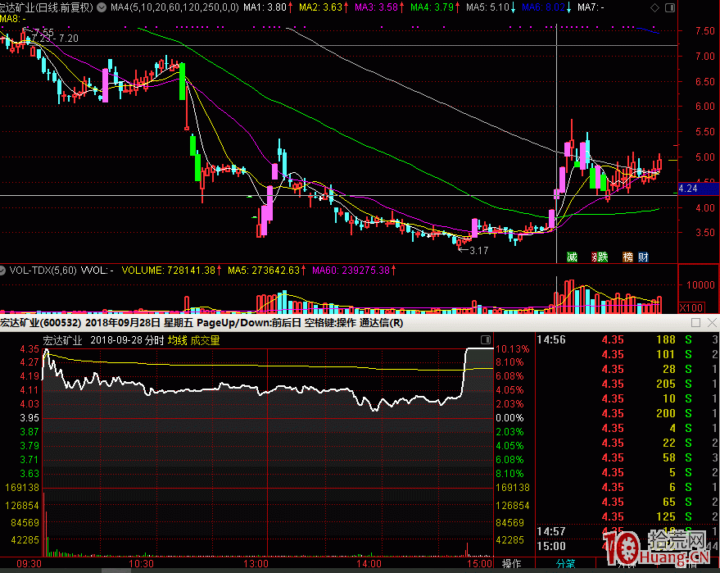Click the 跌 marker icon on chart

(603, 257)
